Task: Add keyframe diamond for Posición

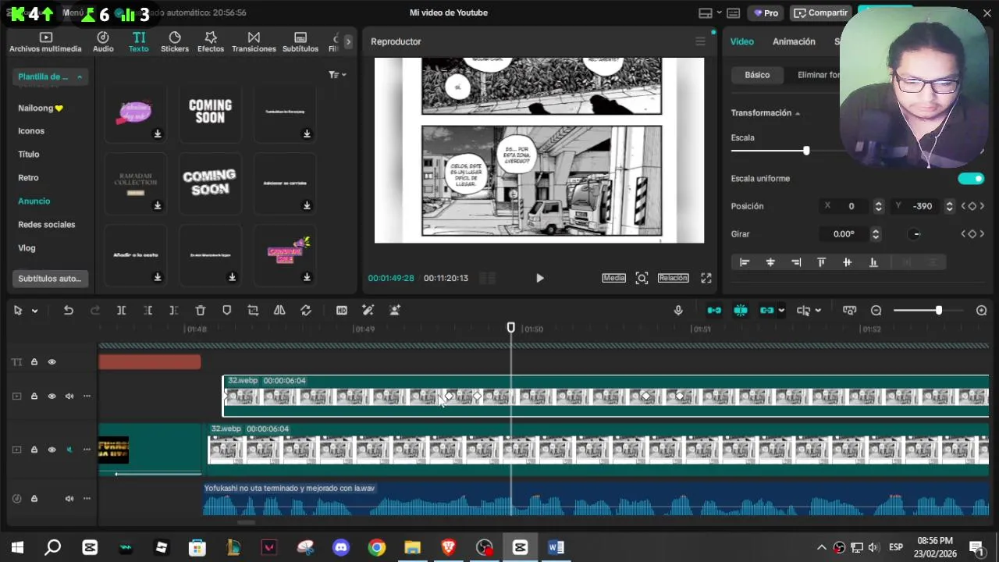Action: click(972, 206)
